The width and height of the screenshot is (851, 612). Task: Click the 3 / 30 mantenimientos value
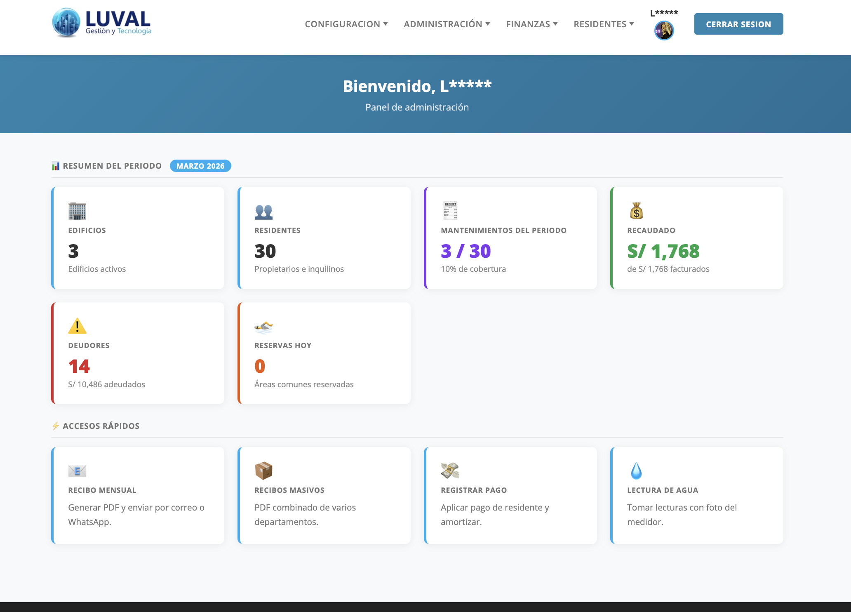[x=466, y=251]
